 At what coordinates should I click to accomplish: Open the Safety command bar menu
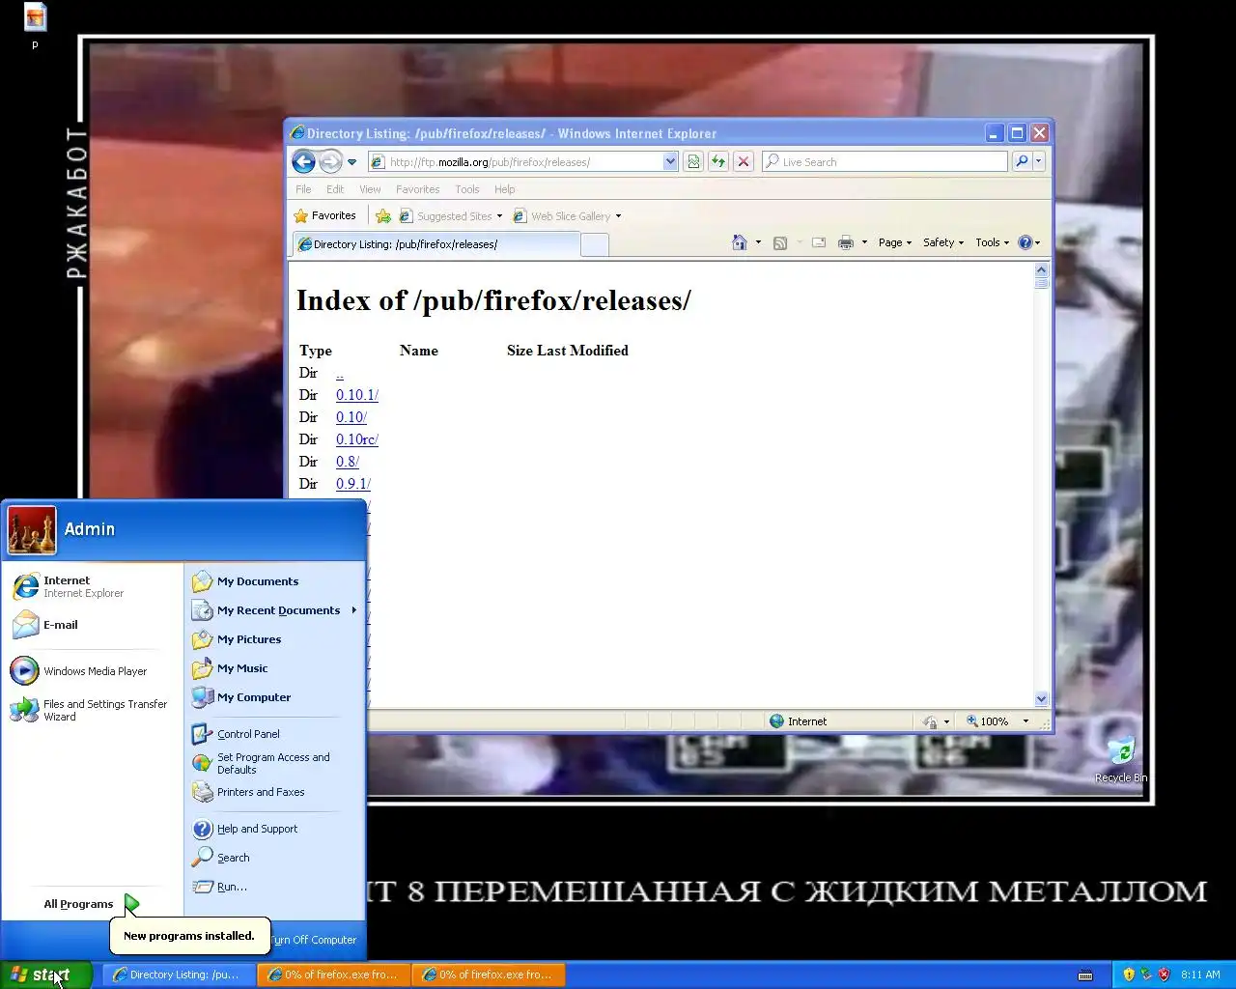click(x=943, y=242)
